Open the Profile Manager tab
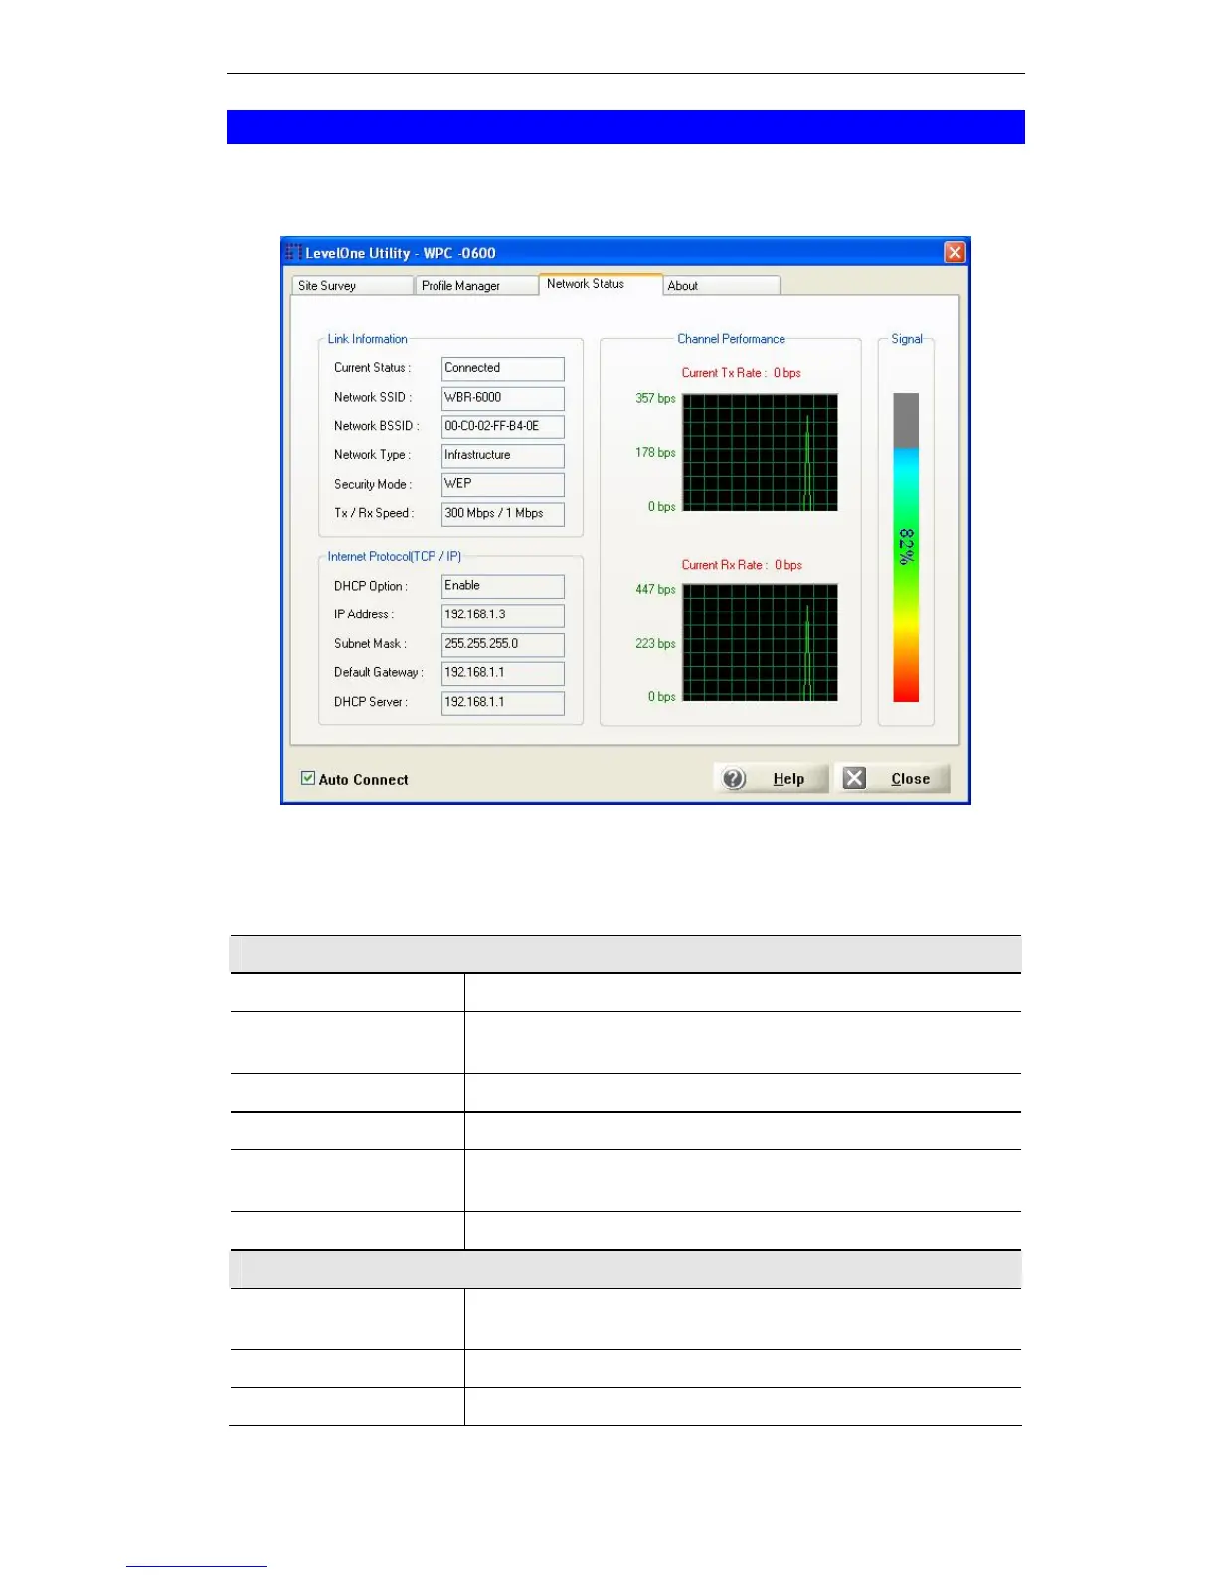 (x=476, y=286)
